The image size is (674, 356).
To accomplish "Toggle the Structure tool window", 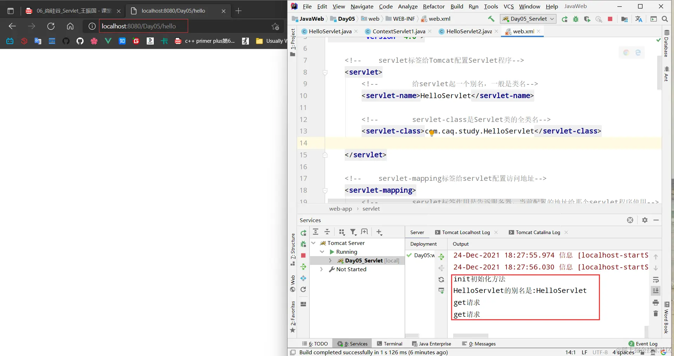I will pyautogui.click(x=293, y=249).
